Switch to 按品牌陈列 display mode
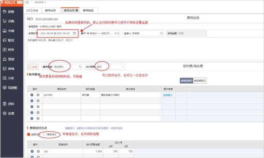Screen dimensions: 264x158 click(200, 81)
